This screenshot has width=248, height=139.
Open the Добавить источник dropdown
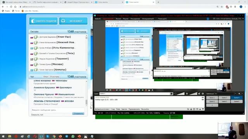(102, 109)
